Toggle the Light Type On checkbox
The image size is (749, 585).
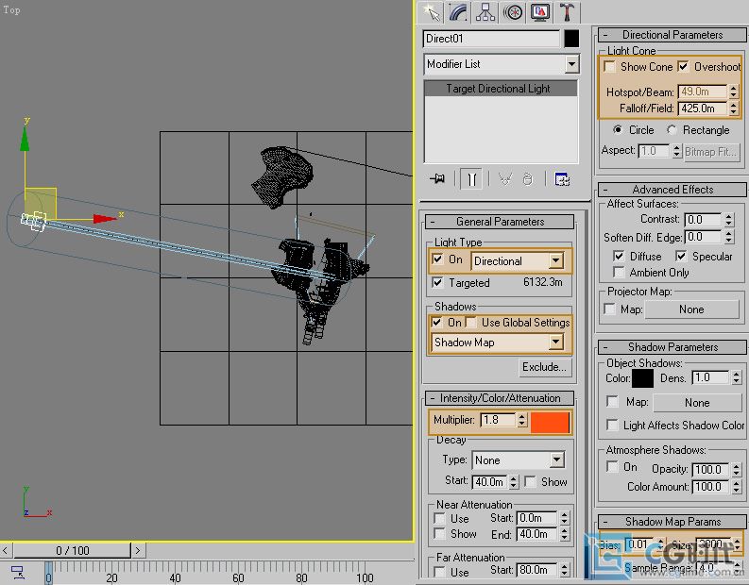point(437,259)
